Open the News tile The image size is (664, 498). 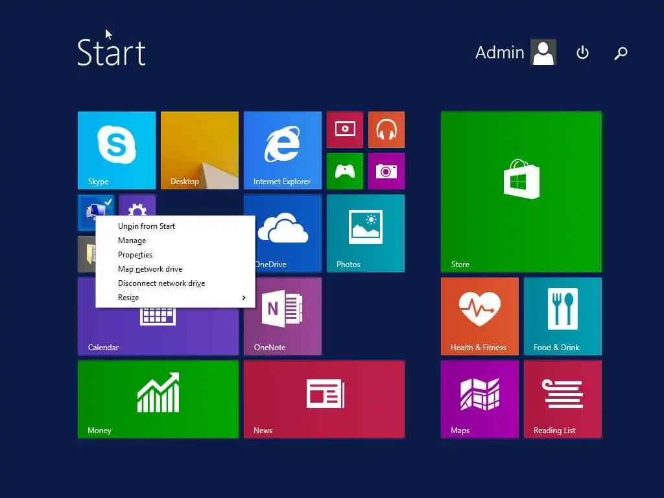point(324,399)
